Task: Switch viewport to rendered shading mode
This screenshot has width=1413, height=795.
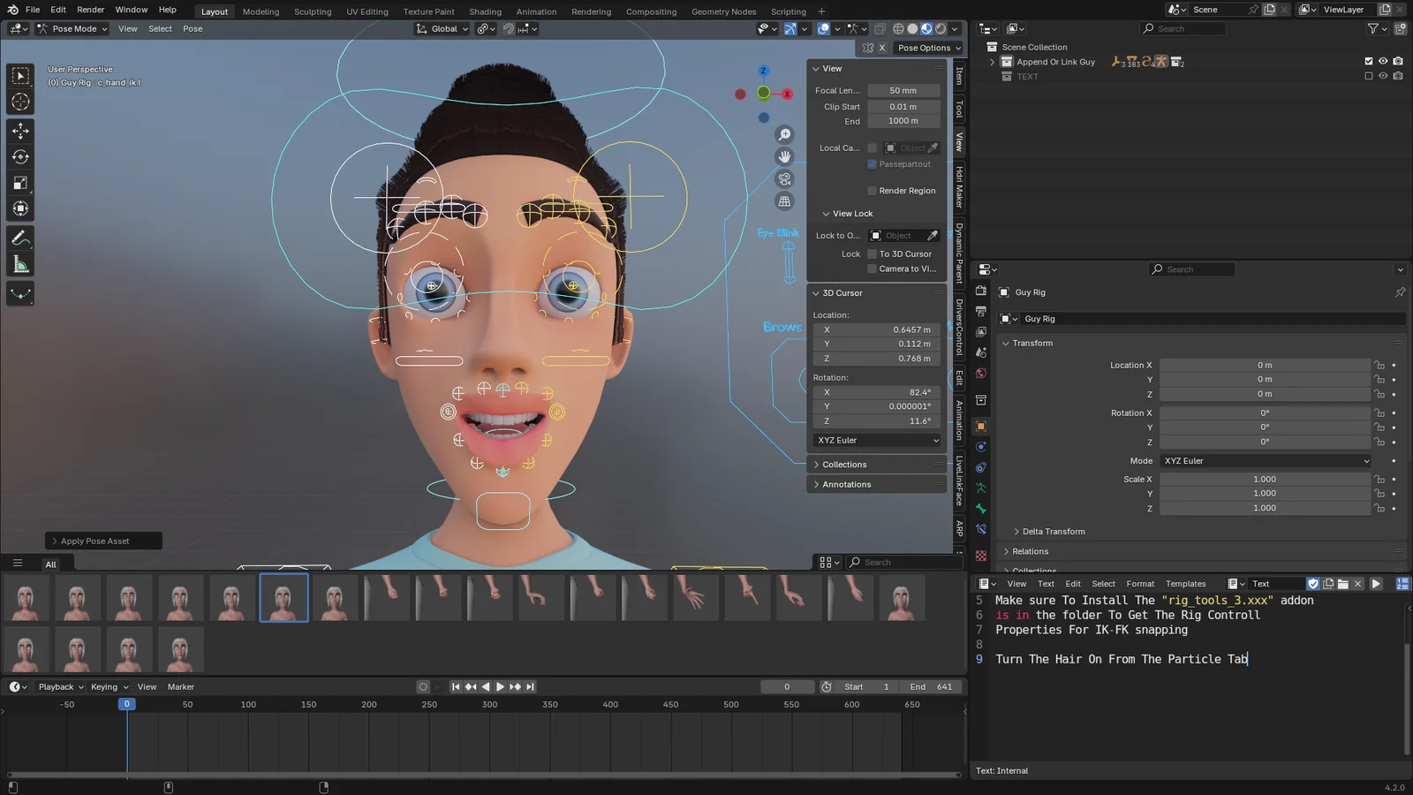Action: pos(940,28)
